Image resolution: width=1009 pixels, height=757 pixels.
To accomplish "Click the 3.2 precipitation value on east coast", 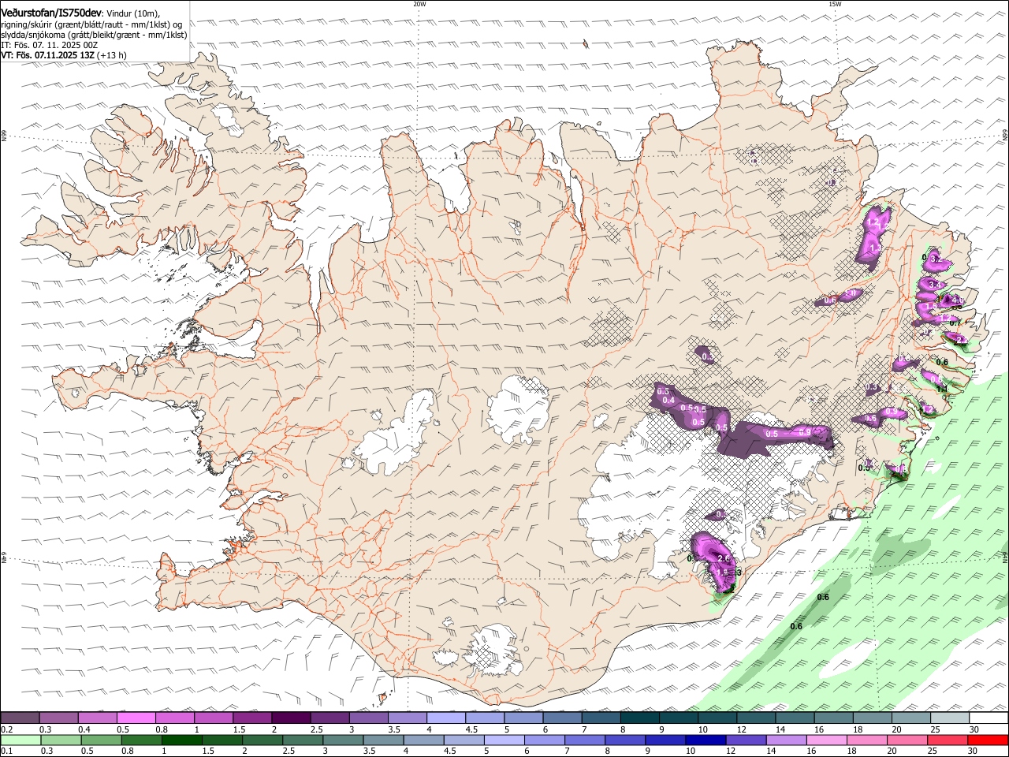I will click(936, 259).
